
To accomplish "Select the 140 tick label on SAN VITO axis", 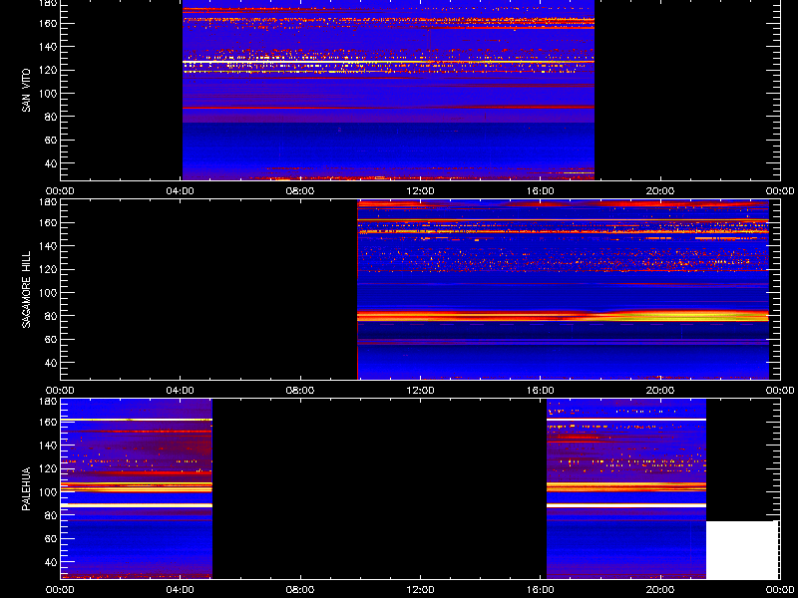I will pyautogui.click(x=47, y=47).
